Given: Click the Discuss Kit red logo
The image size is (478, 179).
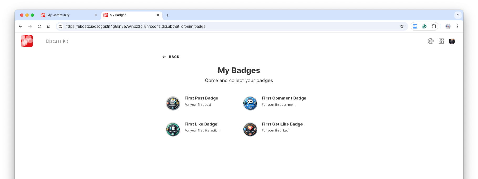Looking at the screenshot, I should click(27, 41).
